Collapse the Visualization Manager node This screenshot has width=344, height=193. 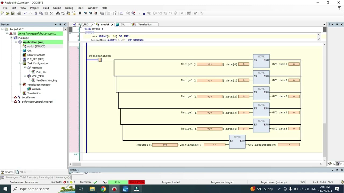pos(20,85)
